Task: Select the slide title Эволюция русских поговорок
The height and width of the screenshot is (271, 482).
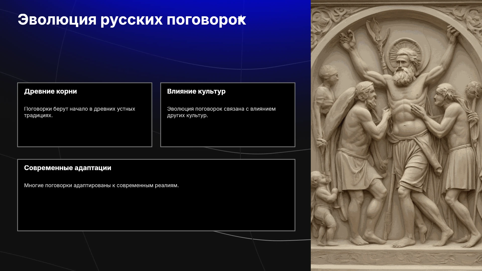Action: tap(132, 20)
